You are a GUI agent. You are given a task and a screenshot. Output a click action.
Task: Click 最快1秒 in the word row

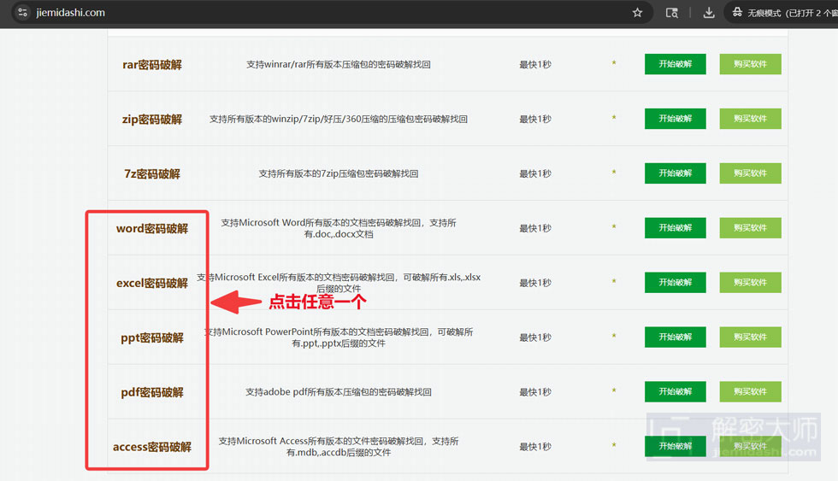(x=535, y=228)
